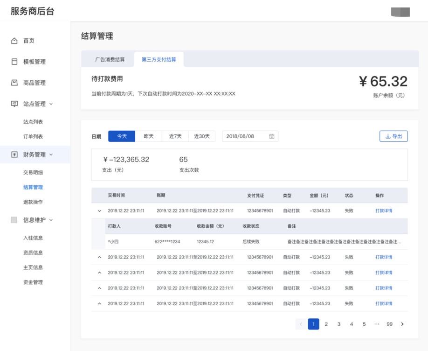
Task: Click the user avatar in top right
Action: [400, 12]
